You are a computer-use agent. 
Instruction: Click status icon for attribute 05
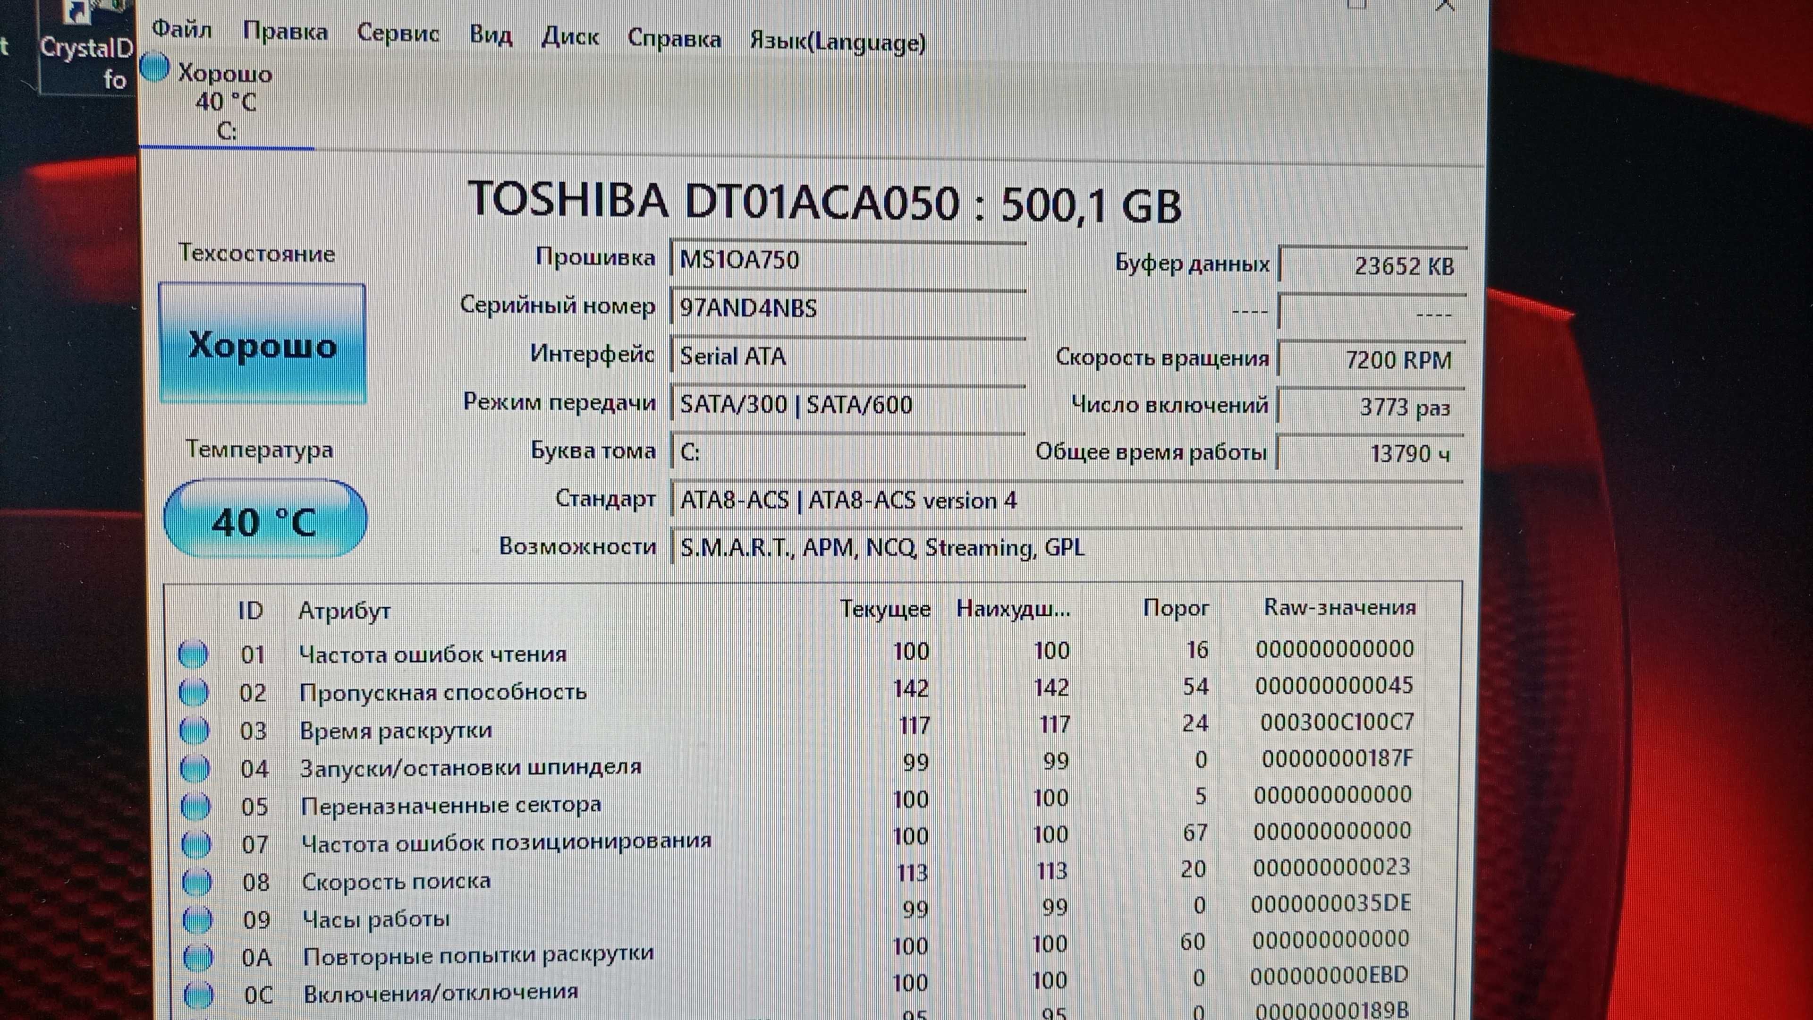click(195, 806)
